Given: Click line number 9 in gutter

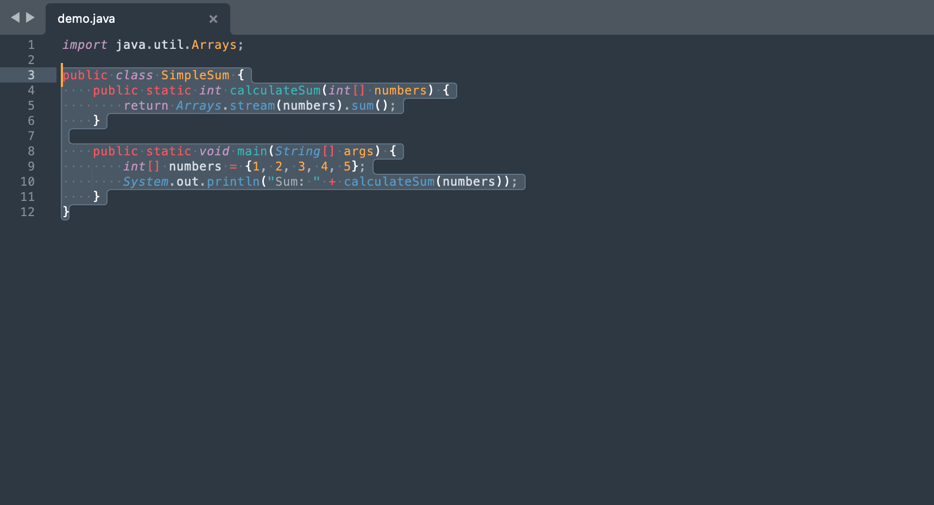Looking at the screenshot, I should point(31,166).
